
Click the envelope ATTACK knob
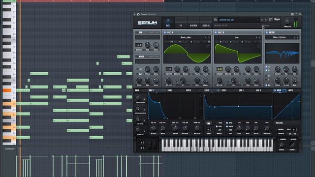[x=153, y=128]
